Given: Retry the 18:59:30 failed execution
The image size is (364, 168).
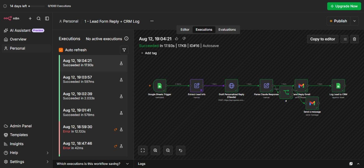Looking at the screenshot, I should tap(115, 129).
